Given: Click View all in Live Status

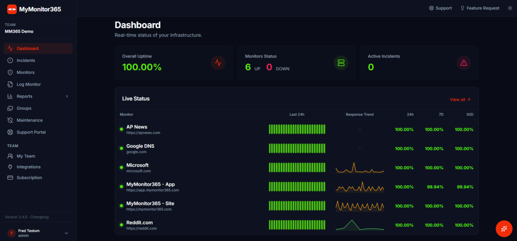Looking at the screenshot, I should click(x=460, y=100).
